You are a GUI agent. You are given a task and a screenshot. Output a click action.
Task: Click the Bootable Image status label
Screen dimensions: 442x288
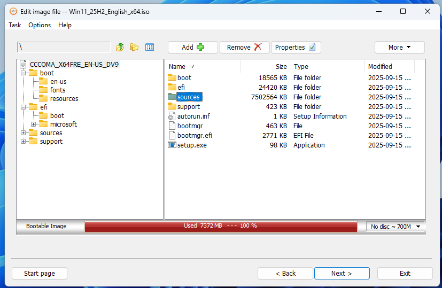pos(46,226)
